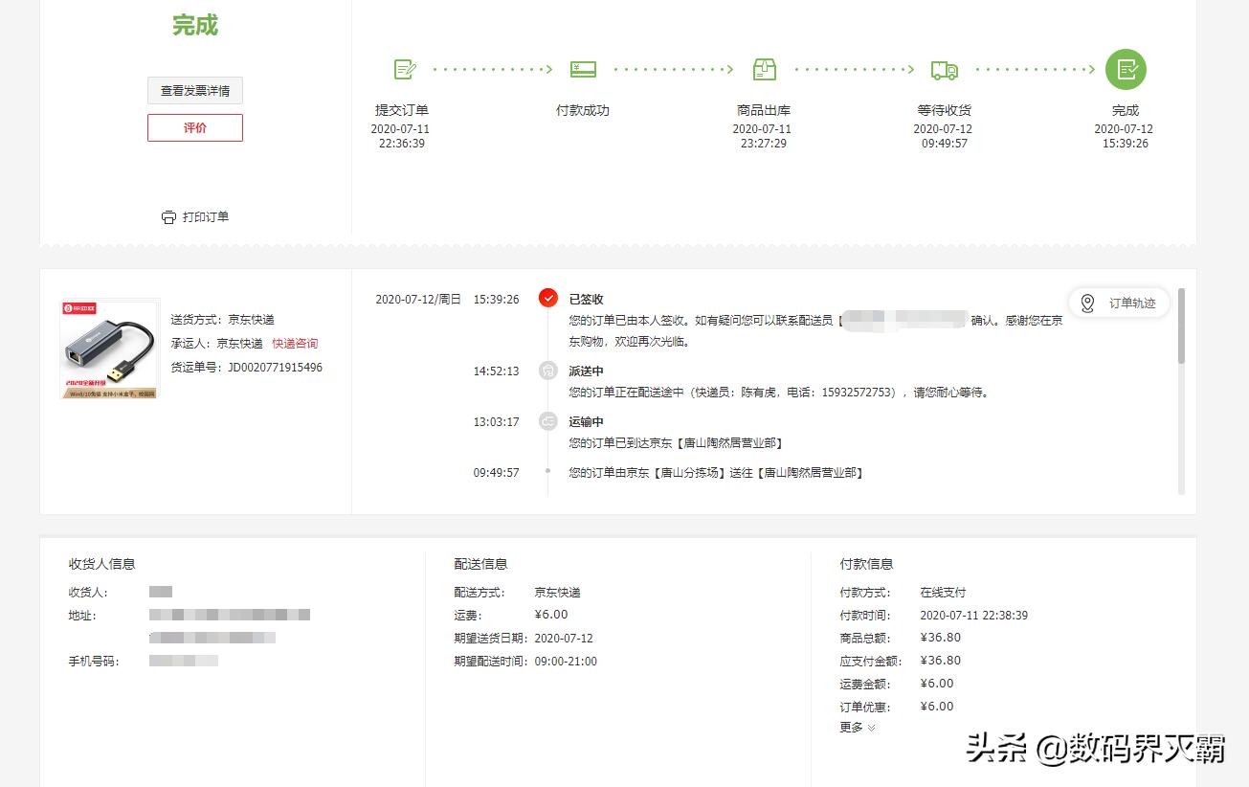1249x787 pixels.
Task: Click the red 评价 review button
Action: tap(194, 127)
